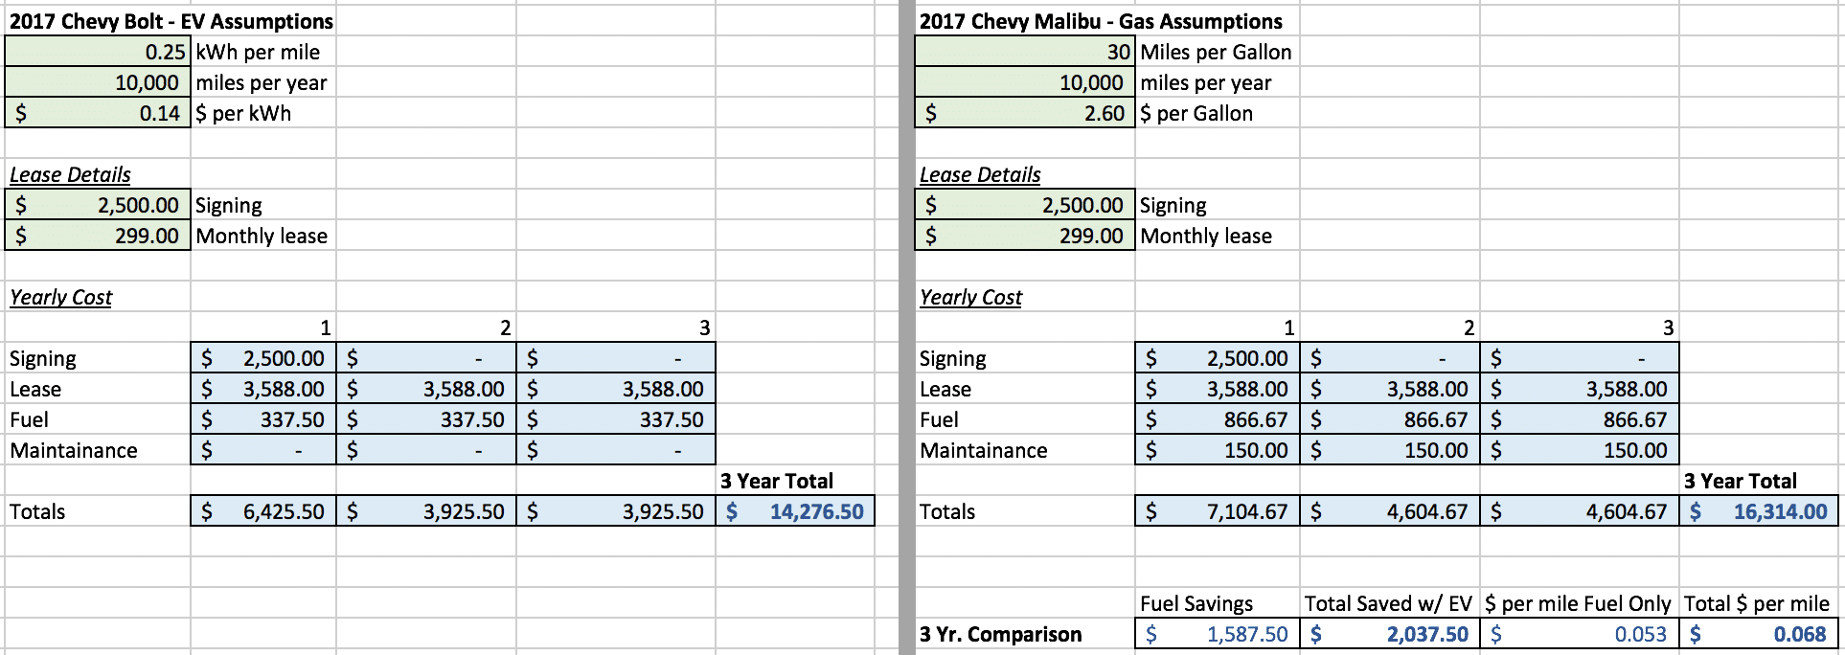The width and height of the screenshot is (1845, 655).
Task: Select the Bolt Signing 2,500.00 lease detail cell
Action: 98,205
